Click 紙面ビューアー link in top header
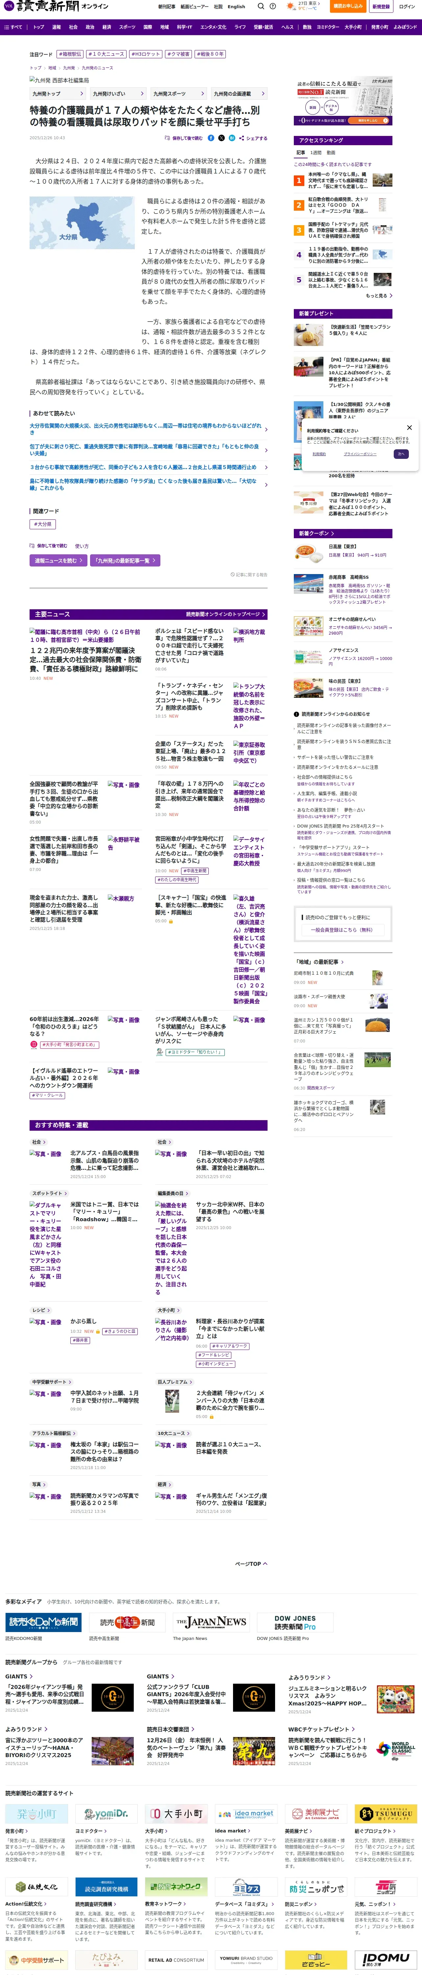The width and height of the screenshot is (422, 1975). pos(194,6)
